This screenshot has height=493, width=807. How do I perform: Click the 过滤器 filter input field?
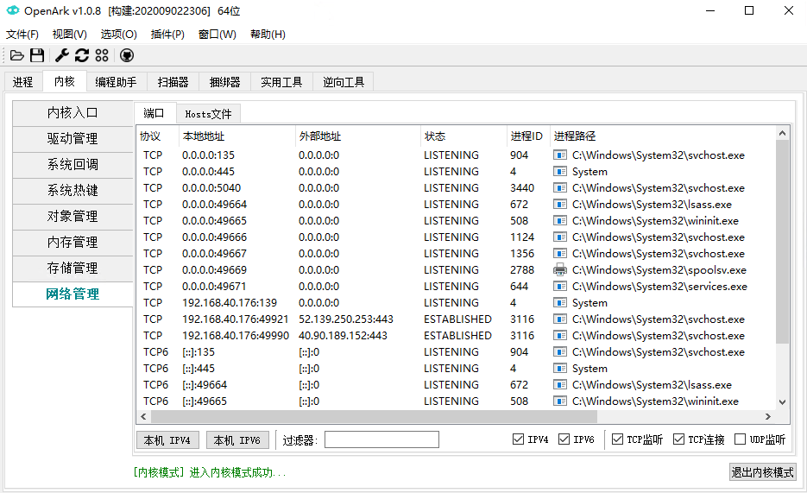[381, 439]
